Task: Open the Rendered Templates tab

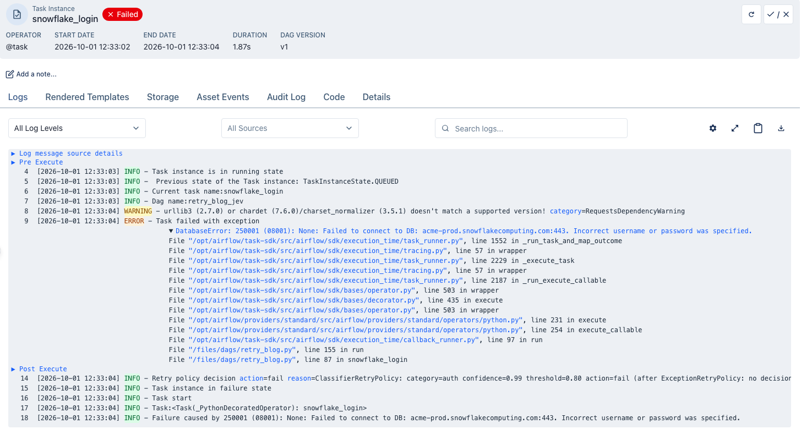Action: coord(87,97)
